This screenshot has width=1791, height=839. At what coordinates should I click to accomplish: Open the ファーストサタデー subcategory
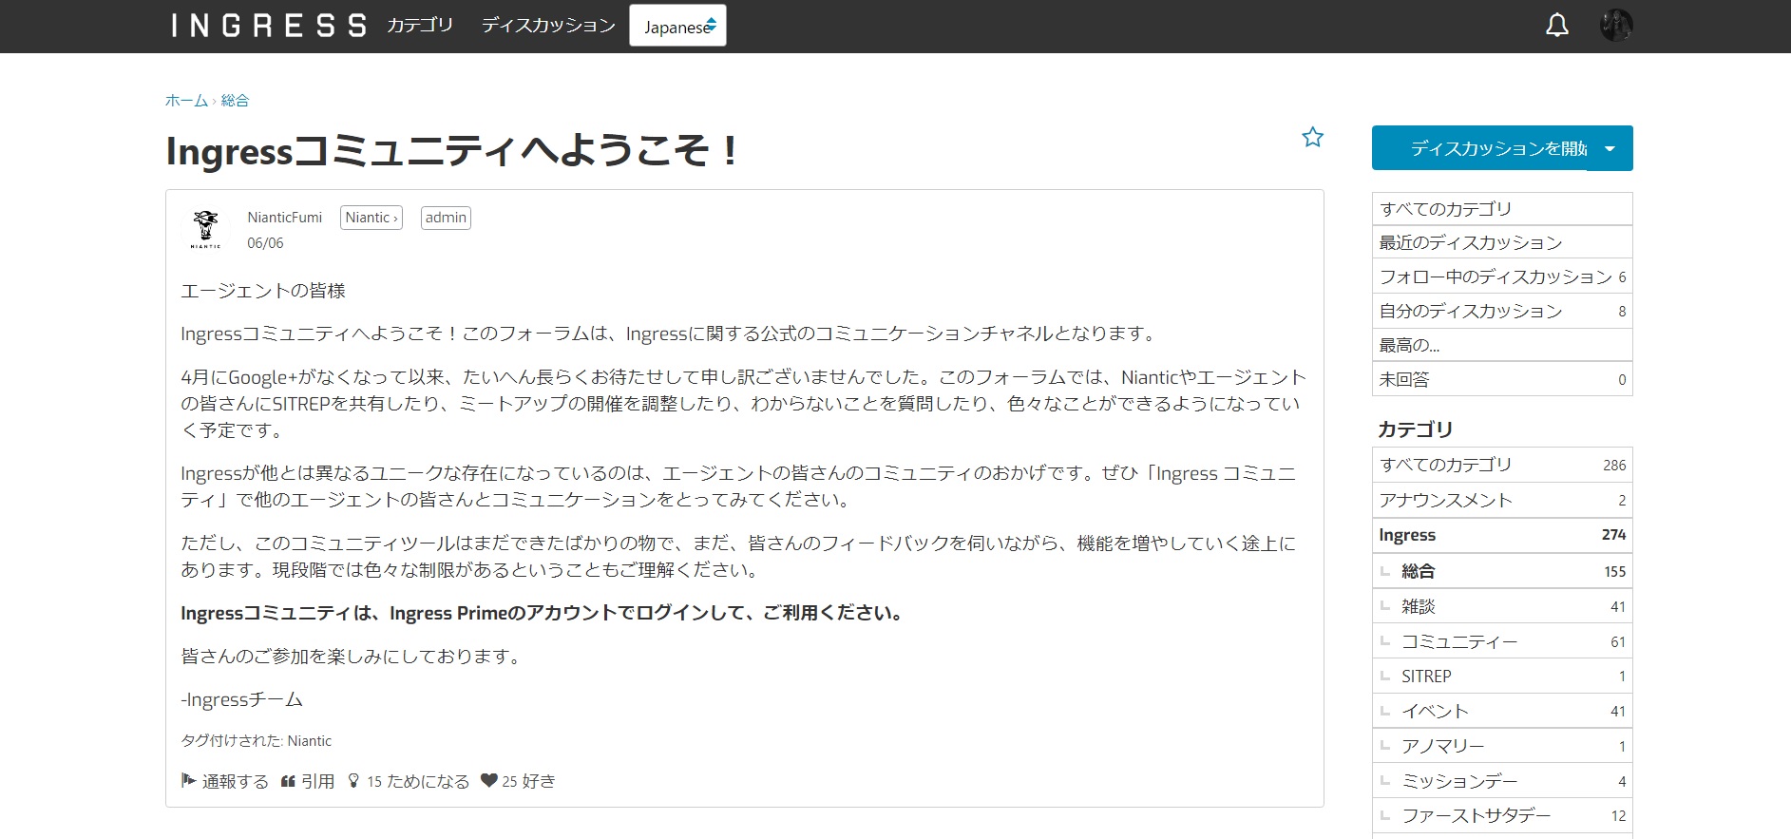[1502, 815]
